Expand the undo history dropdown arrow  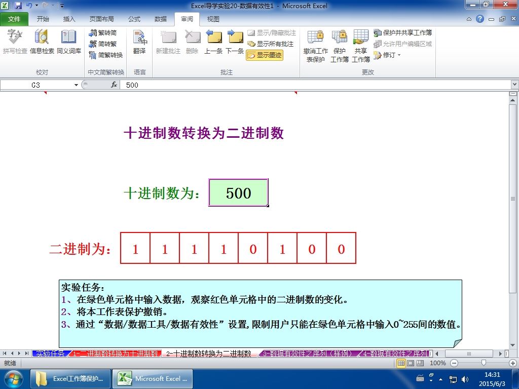pyautogui.click(x=36, y=6)
